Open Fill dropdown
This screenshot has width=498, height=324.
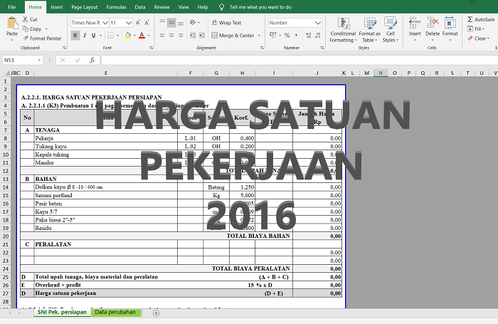point(476,29)
